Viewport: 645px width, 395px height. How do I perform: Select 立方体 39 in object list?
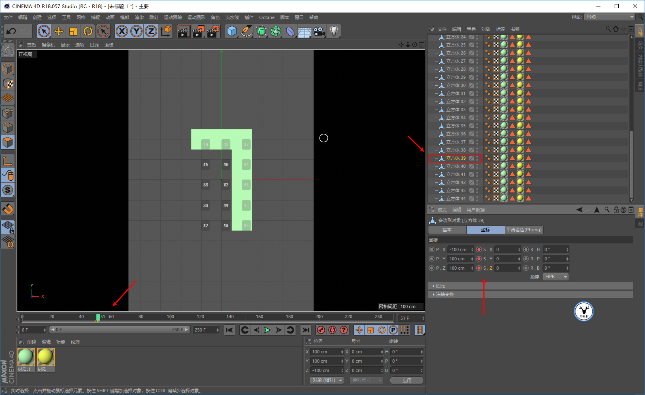coord(456,158)
